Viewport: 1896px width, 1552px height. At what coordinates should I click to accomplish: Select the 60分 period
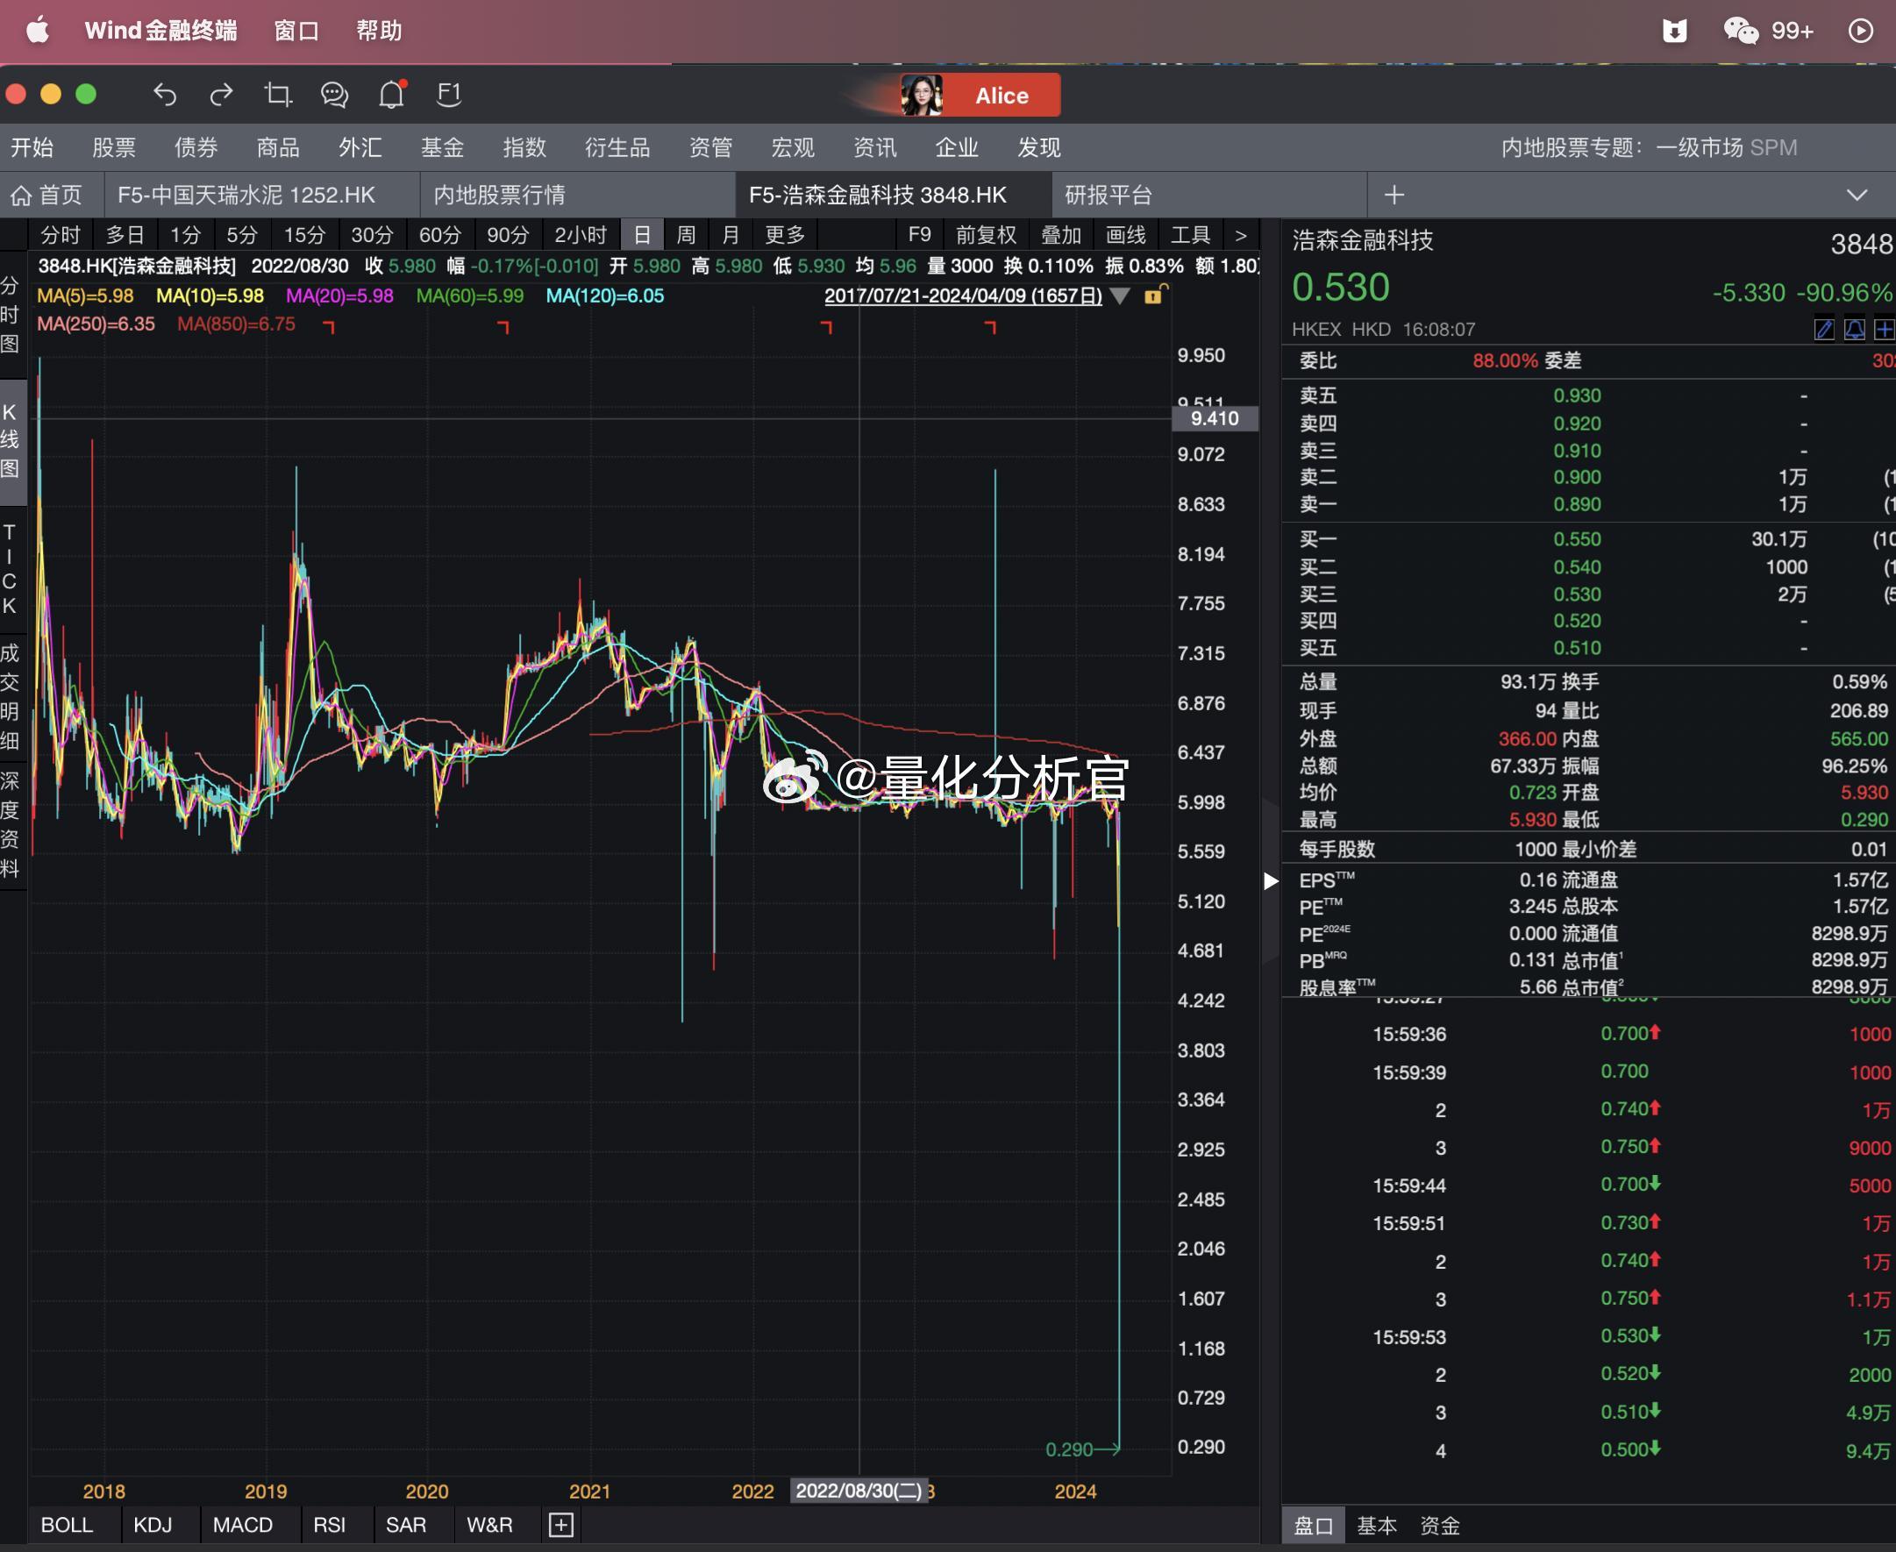440,235
